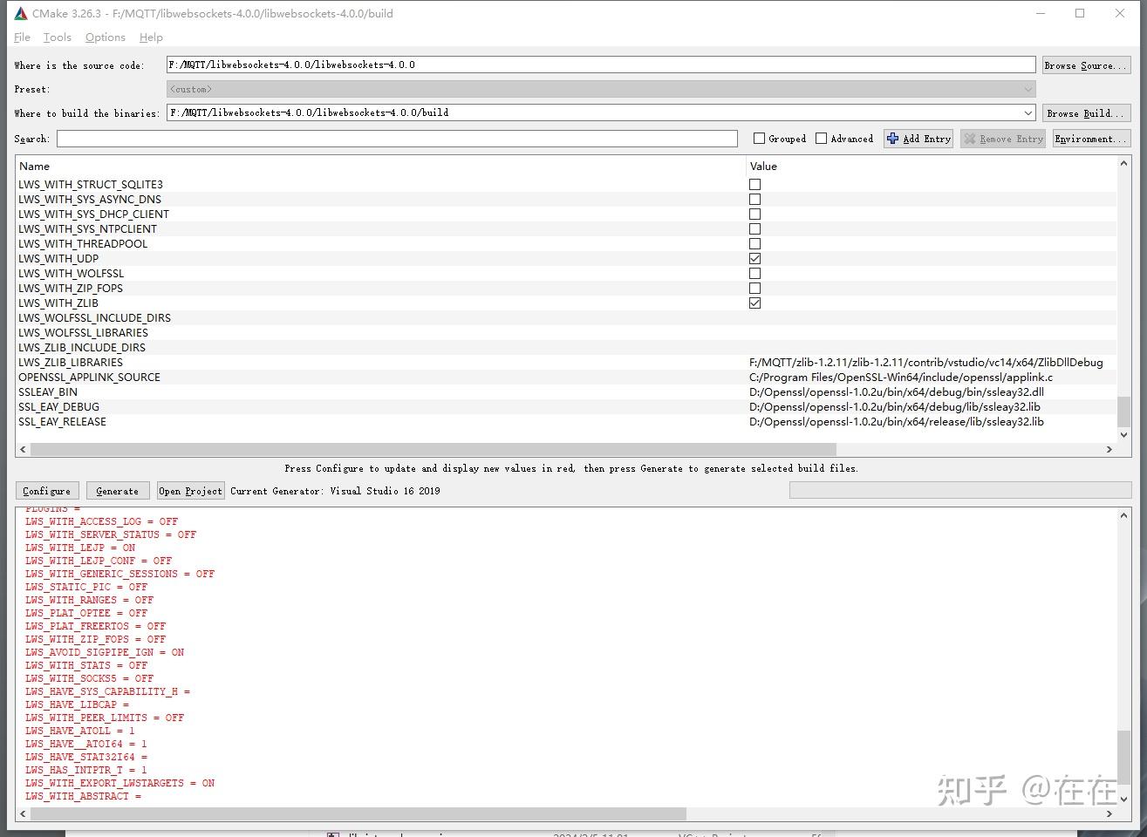This screenshot has height=837, width=1147.
Task: Open the Environment settings dialog
Action: coord(1089,138)
